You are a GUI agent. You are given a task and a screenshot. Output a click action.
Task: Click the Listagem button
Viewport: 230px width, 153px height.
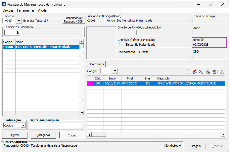pyautogui.click(x=195, y=146)
